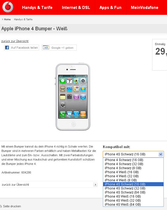
Task: Collapse the Kompatibel mit dropdown arrow
Action: [x=161, y=154]
